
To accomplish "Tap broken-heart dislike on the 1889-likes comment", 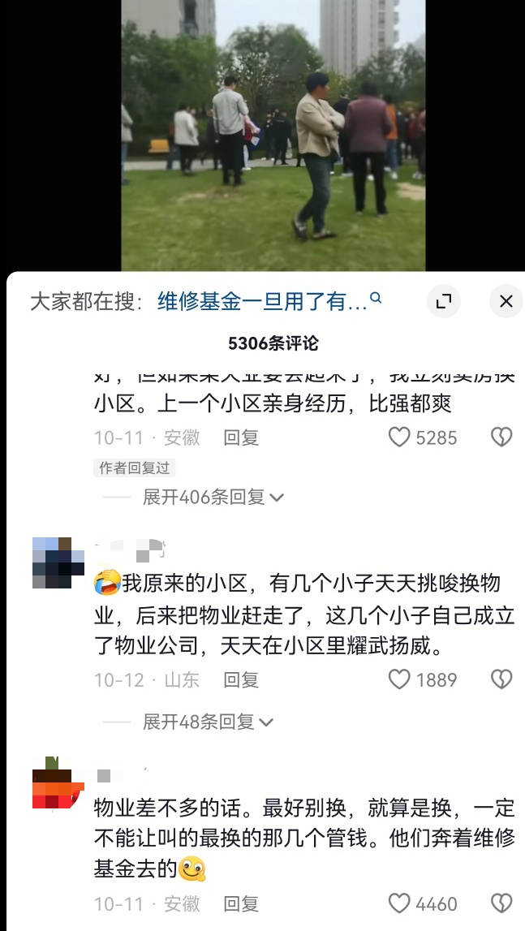I will pyautogui.click(x=501, y=679).
